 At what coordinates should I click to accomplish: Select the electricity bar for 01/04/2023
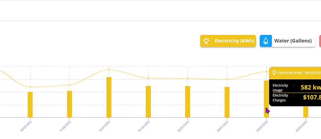pyautogui.click(x=148, y=101)
